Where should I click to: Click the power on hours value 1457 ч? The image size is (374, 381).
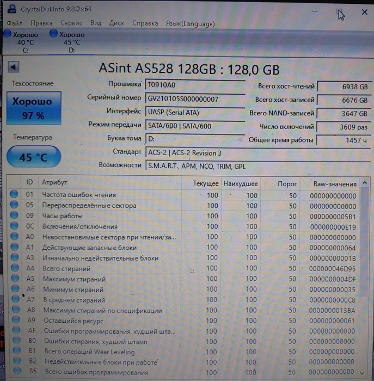(344, 140)
